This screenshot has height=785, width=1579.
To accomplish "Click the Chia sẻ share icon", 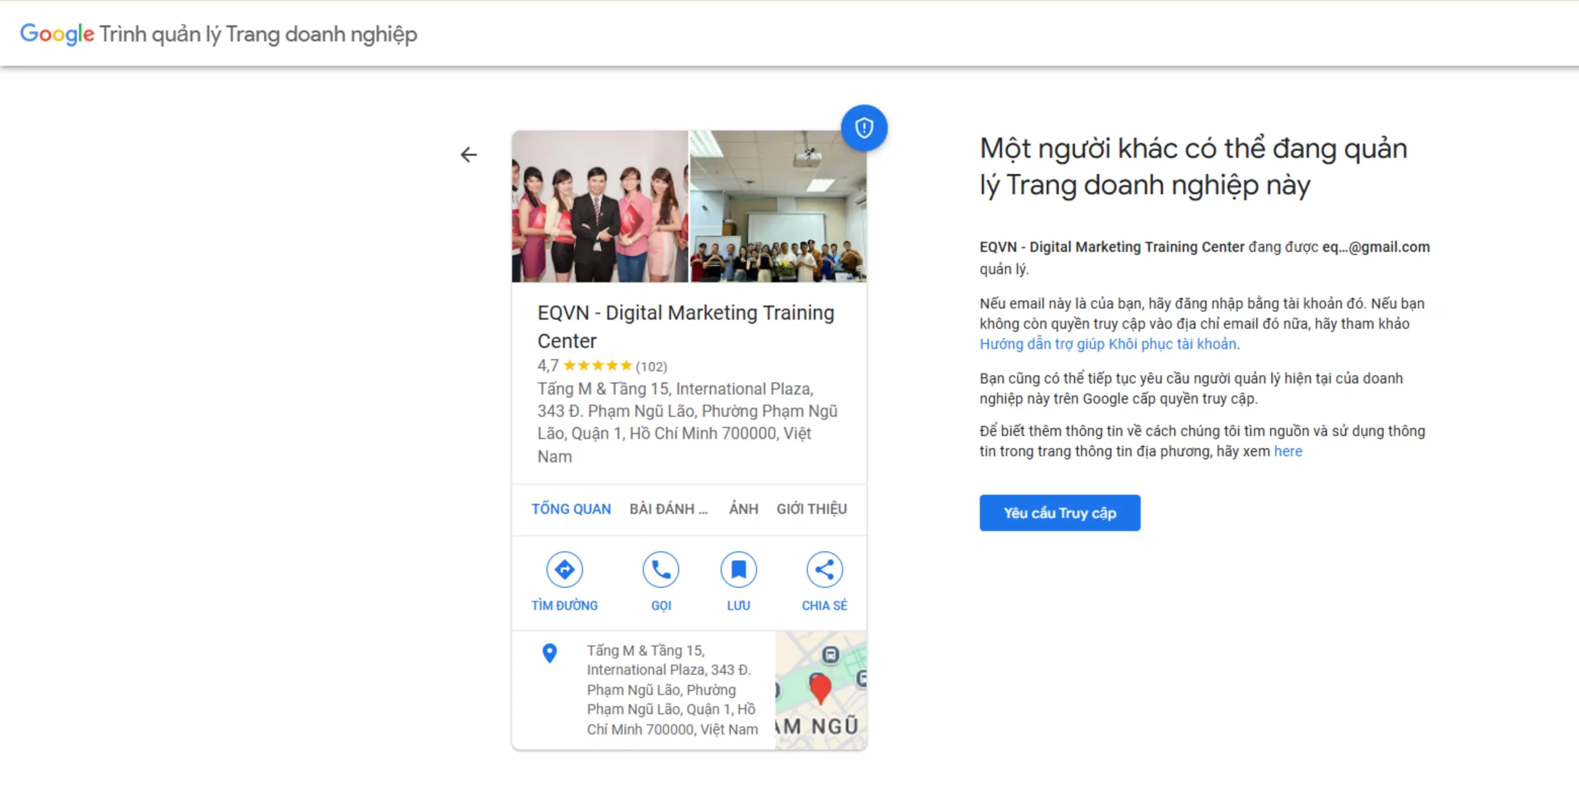I will [x=824, y=569].
